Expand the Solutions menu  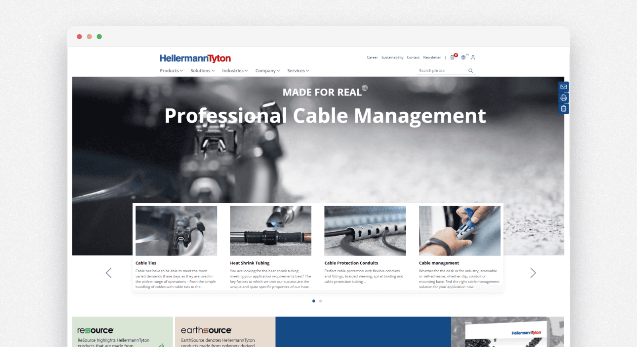203,70
